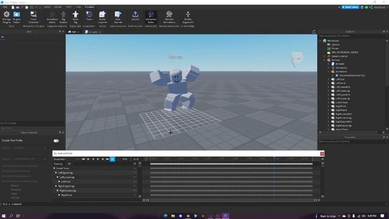389x219 pixels.
Task: Click the Dummy summary keyframe bar
Action: coord(231,164)
